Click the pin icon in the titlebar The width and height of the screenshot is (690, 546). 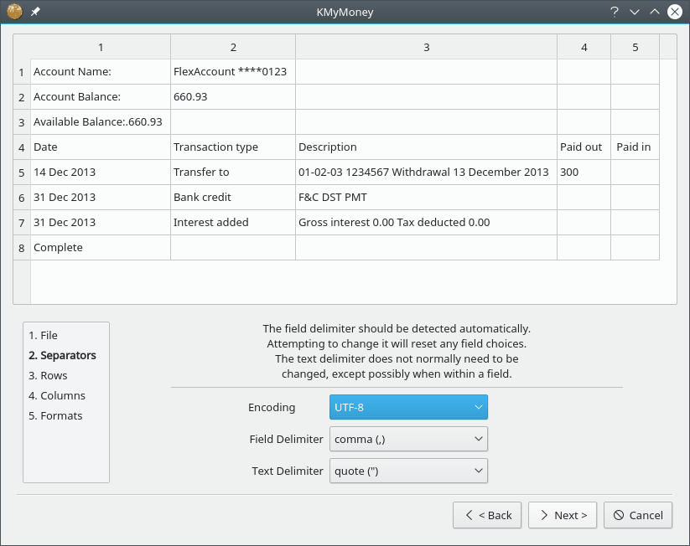(x=34, y=12)
